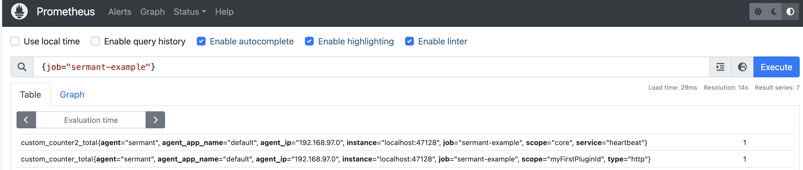Toggle the Use local time checkbox
The image size is (803, 170).
click(15, 41)
